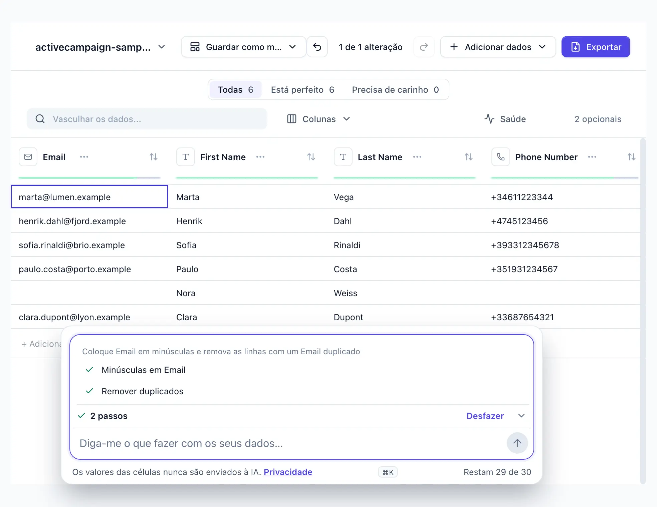Select the Weiss last name cell
This screenshot has width=657, height=507.
tap(405, 293)
